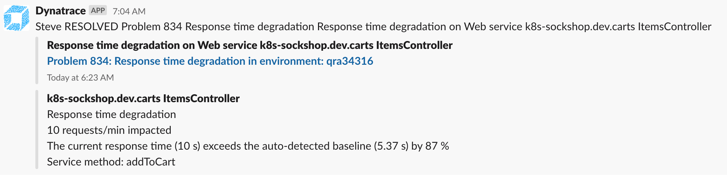Click the Dynatrace sender name

coord(60,11)
